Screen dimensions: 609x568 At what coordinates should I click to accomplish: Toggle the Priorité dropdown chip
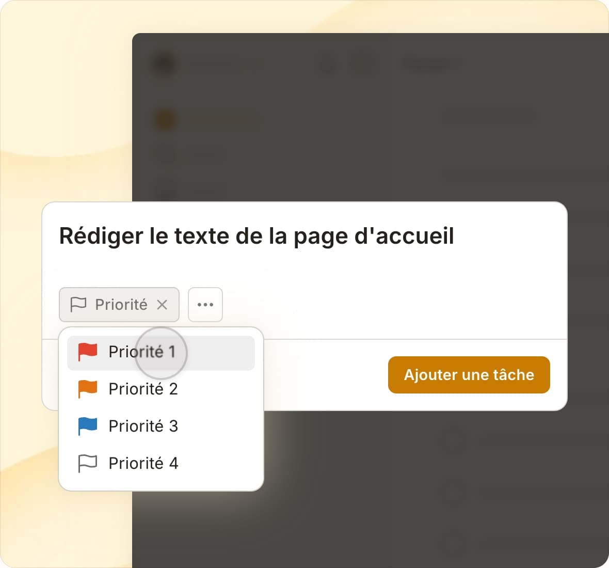121,305
